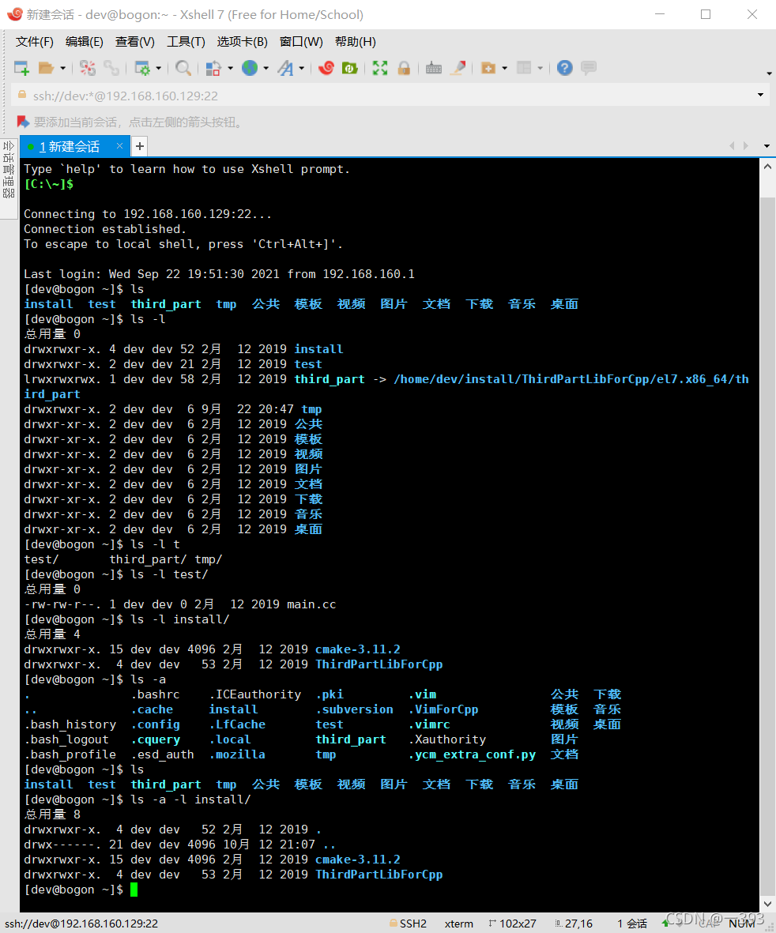This screenshot has width=776, height=933.
Task: Click the layout panes icon
Action: tap(524, 68)
